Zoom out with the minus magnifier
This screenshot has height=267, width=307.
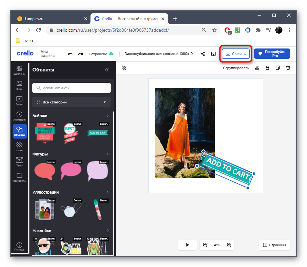click(x=205, y=245)
